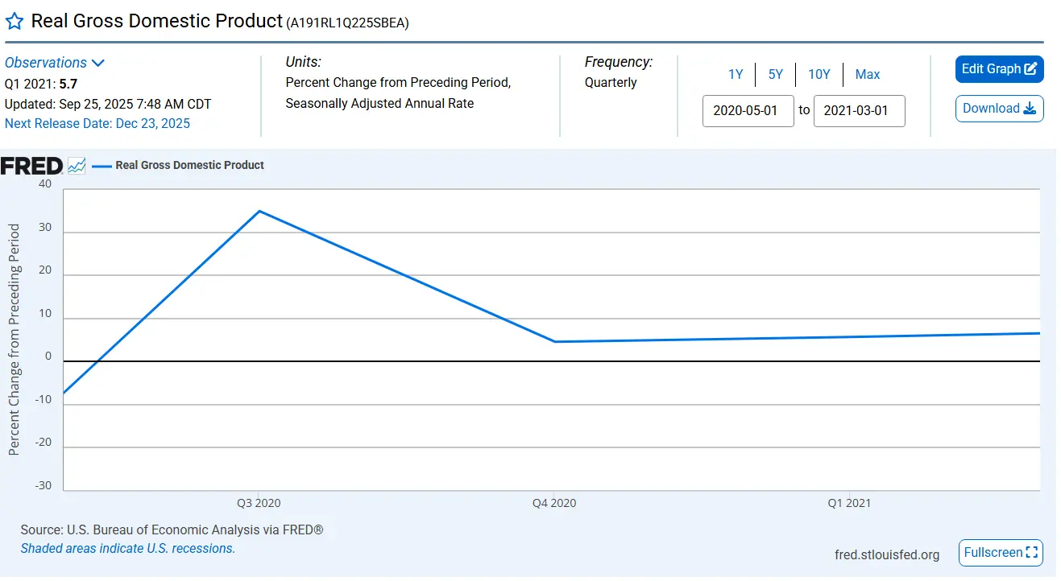
Task: Toggle the Real Gross Domestic Product legend label
Action: tap(189, 166)
